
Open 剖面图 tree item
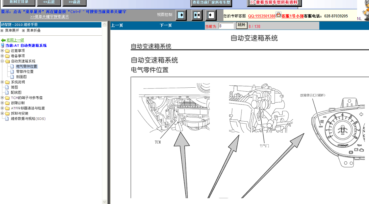(21, 77)
